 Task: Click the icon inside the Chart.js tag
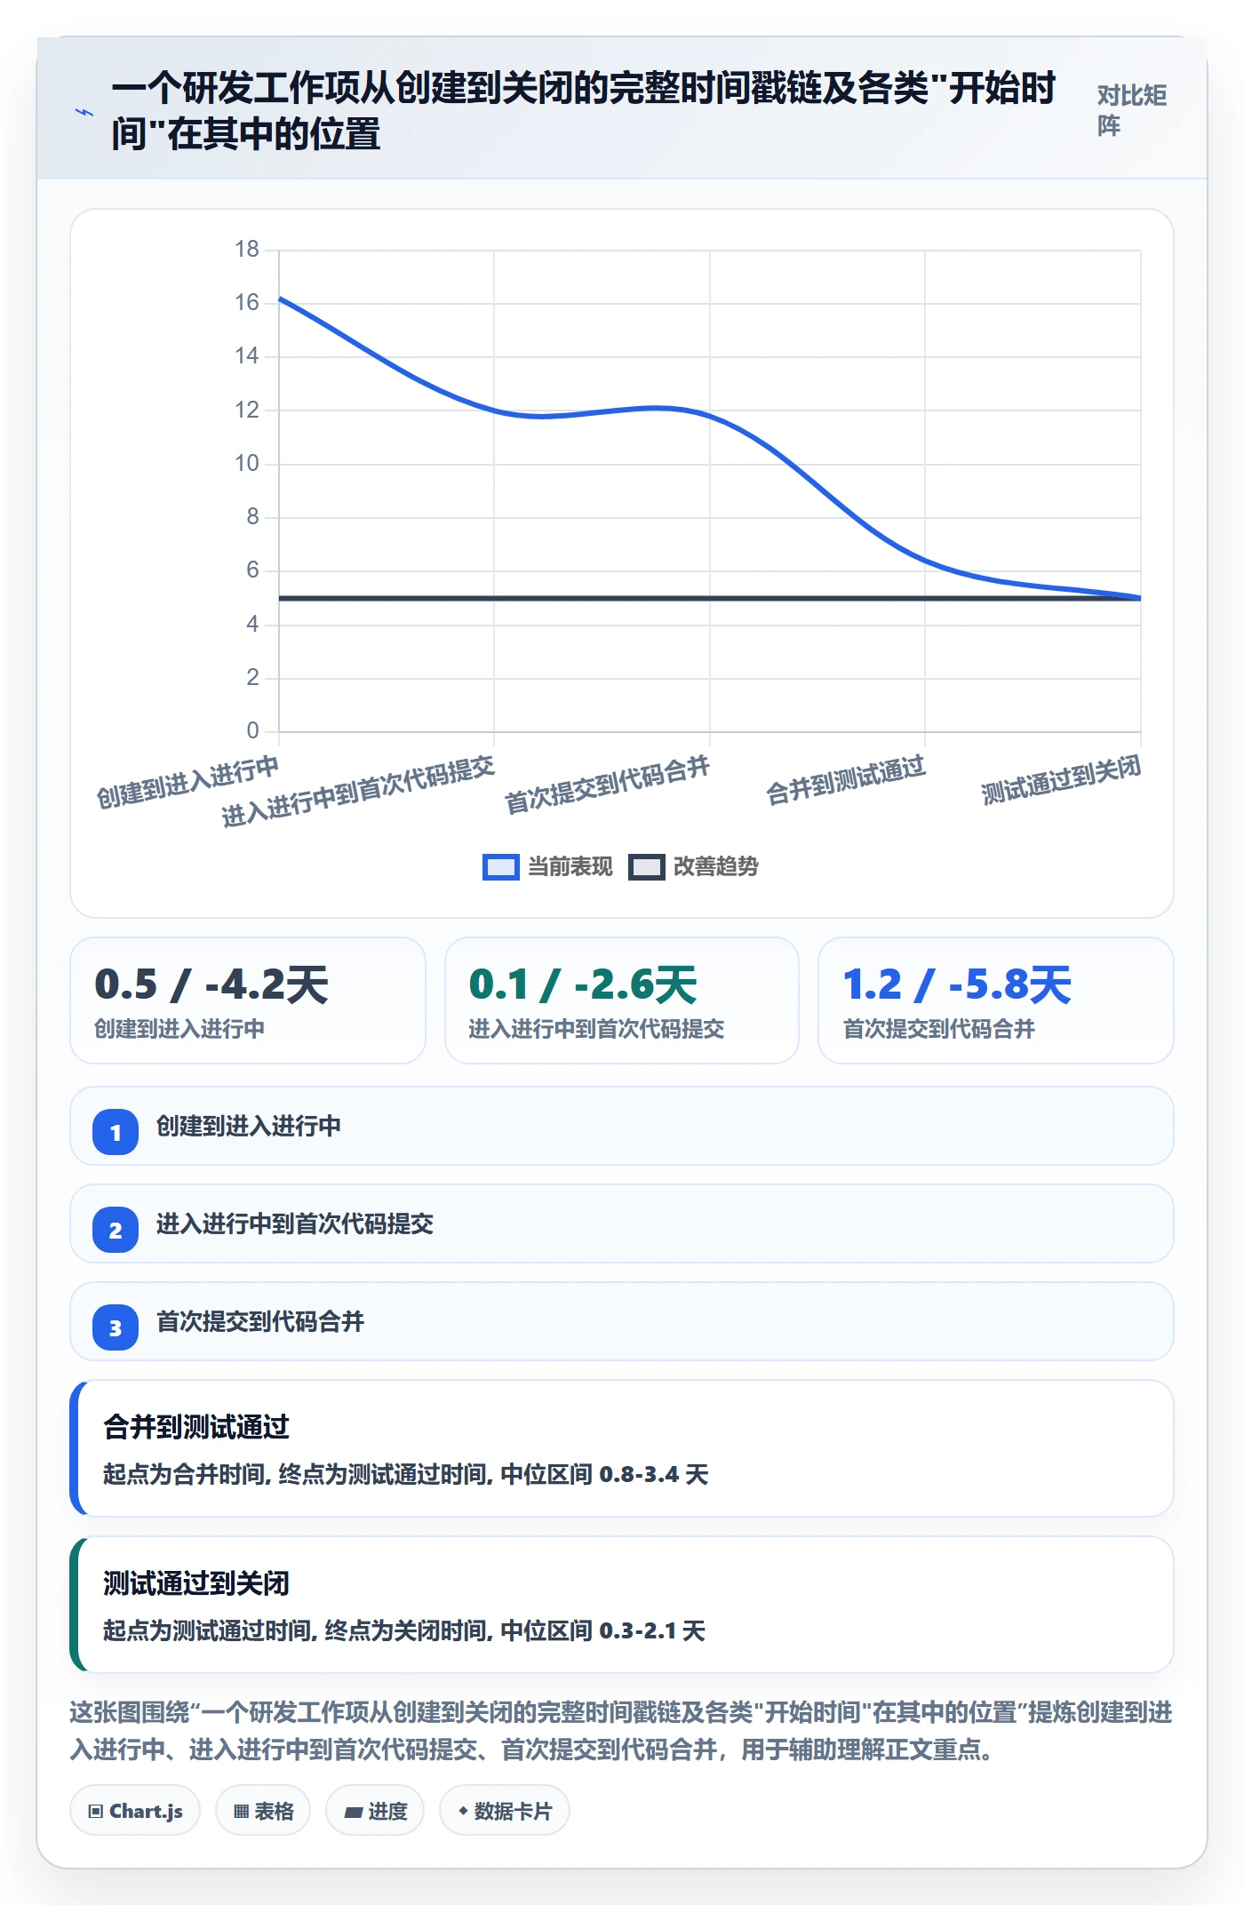click(96, 1812)
